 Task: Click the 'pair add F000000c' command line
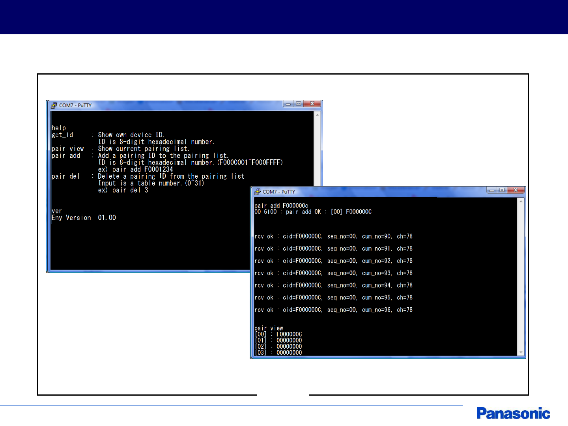pos(281,206)
